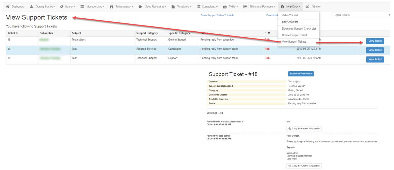The width and height of the screenshot is (394, 170).
Task: Select Create Support Ticket menu entry
Action: [x=294, y=35]
